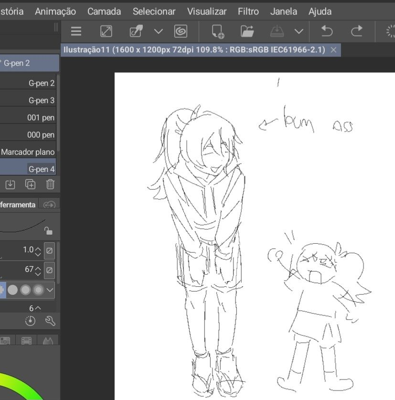The width and height of the screenshot is (395, 400).
Task: Redo the last undone action
Action: pyautogui.click(x=356, y=32)
